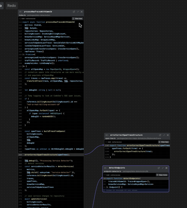Add references in processRawTracesWithSameId card

pos(27,19)
